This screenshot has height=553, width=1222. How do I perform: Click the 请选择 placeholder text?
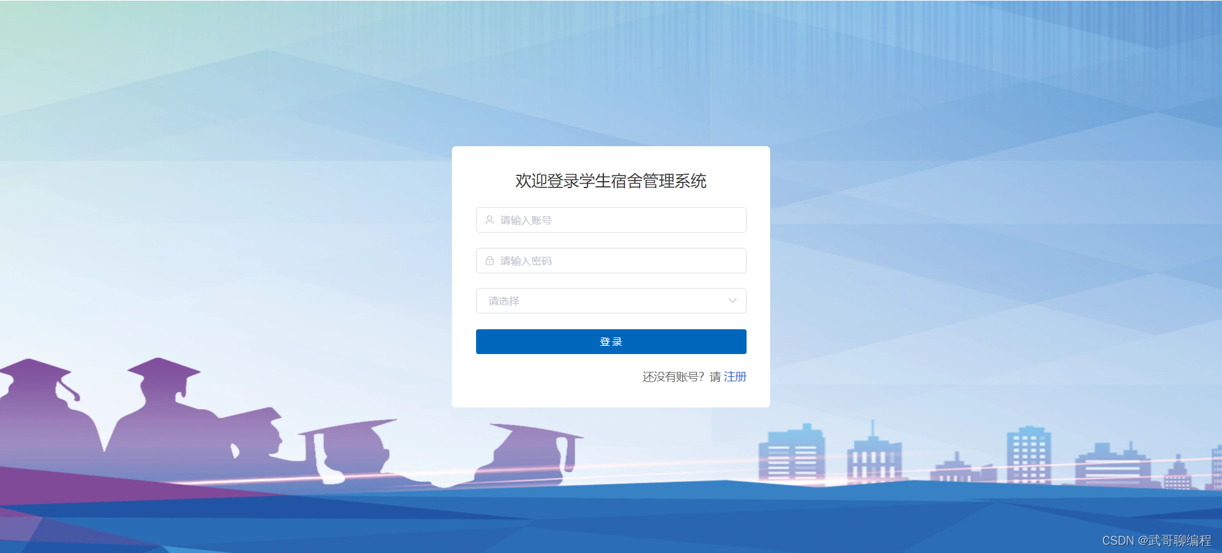(x=504, y=301)
